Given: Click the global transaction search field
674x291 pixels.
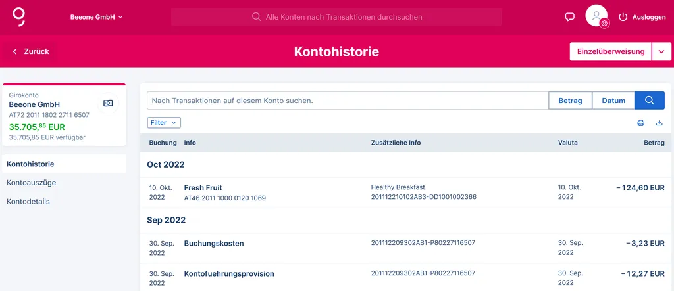Looking at the screenshot, I should click(336, 17).
